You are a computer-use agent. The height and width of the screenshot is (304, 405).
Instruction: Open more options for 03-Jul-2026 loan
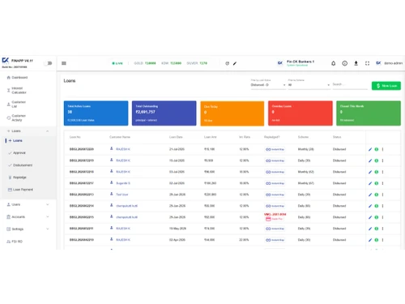point(382,172)
